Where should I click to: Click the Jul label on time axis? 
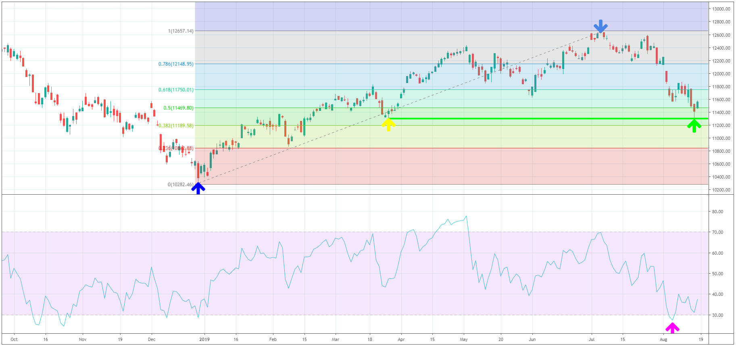(592, 339)
